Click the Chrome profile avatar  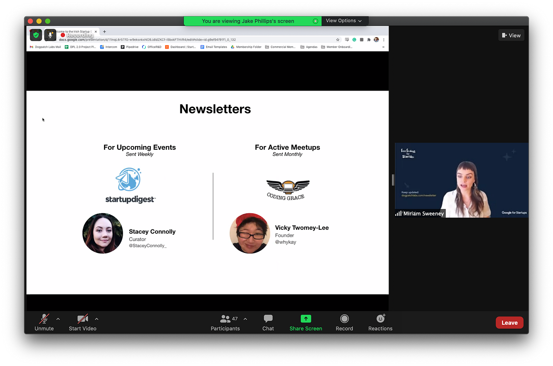click(376, 39)
